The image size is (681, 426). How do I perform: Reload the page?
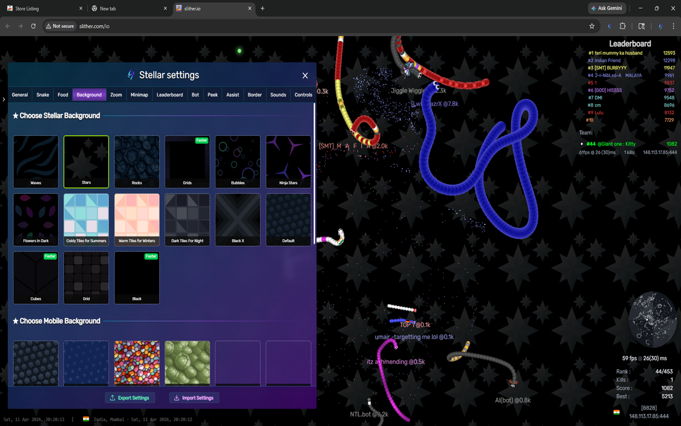tap(33, 26)
